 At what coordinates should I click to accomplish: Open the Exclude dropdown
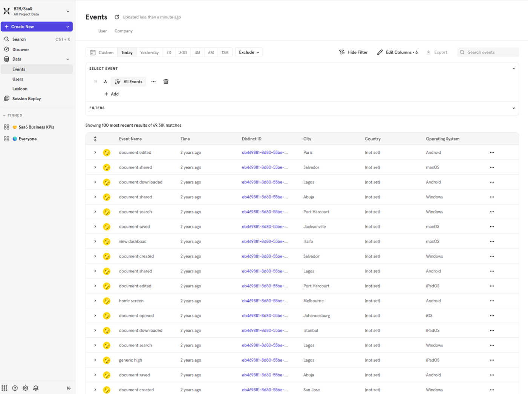coord(249,52)
